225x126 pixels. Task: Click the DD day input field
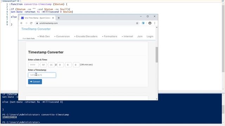(51, 65)
